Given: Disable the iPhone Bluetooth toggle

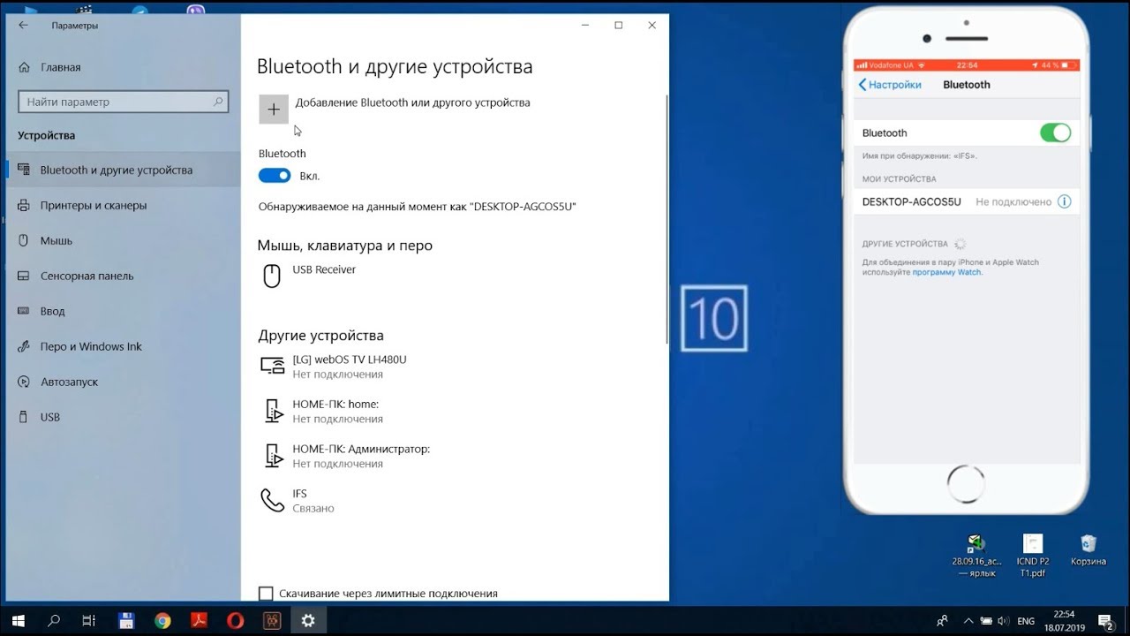Looking at the screenshot, I should coord(1055,132).
